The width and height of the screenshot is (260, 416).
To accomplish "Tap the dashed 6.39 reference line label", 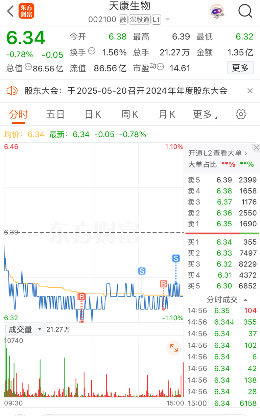I will (11, 232).
